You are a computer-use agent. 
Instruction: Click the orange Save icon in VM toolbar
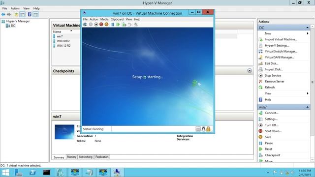point(106,25)
